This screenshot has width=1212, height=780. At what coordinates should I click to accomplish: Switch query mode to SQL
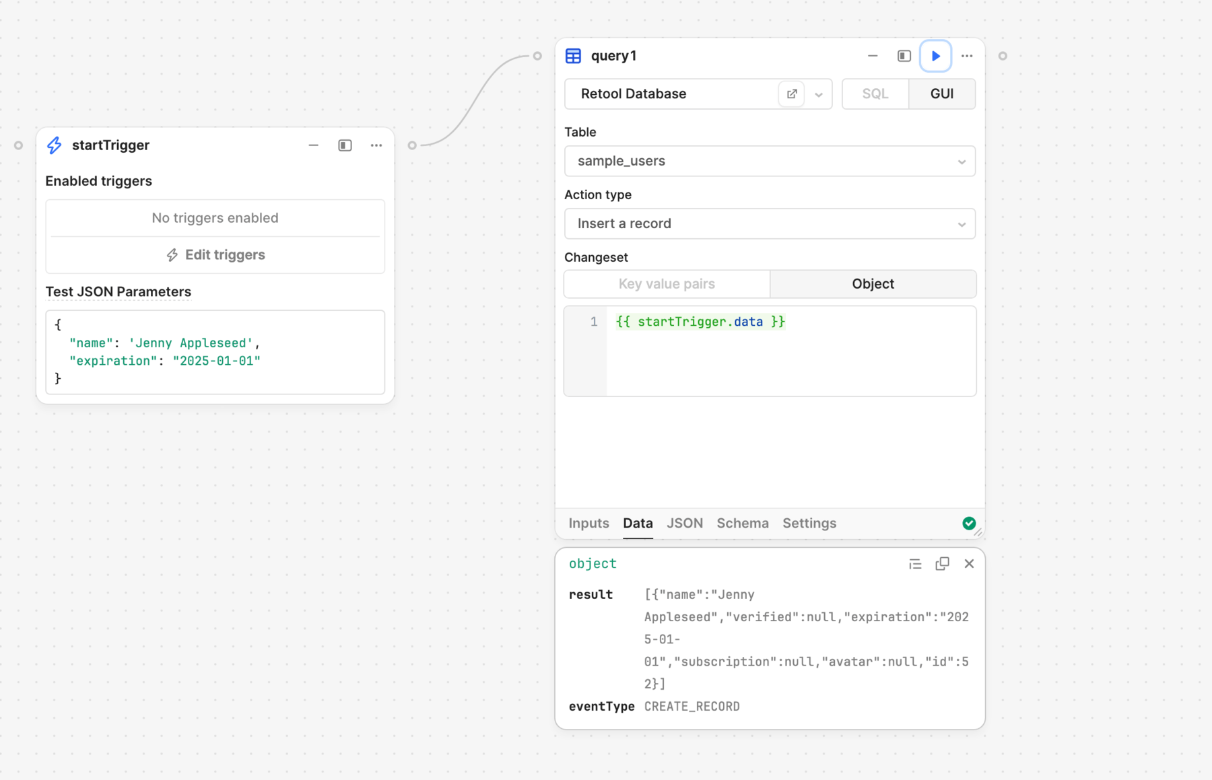click(x=875, y=94)
